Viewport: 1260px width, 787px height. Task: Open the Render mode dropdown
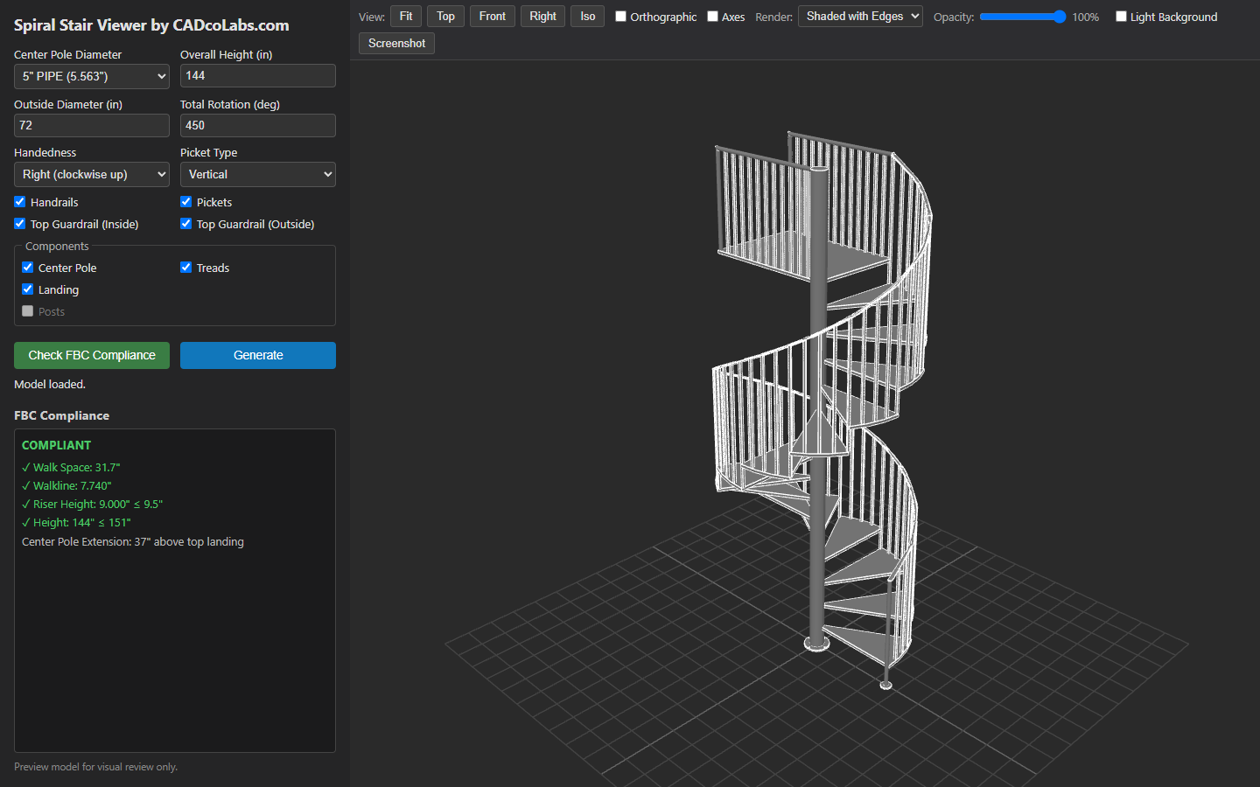(x=860, y=16)
